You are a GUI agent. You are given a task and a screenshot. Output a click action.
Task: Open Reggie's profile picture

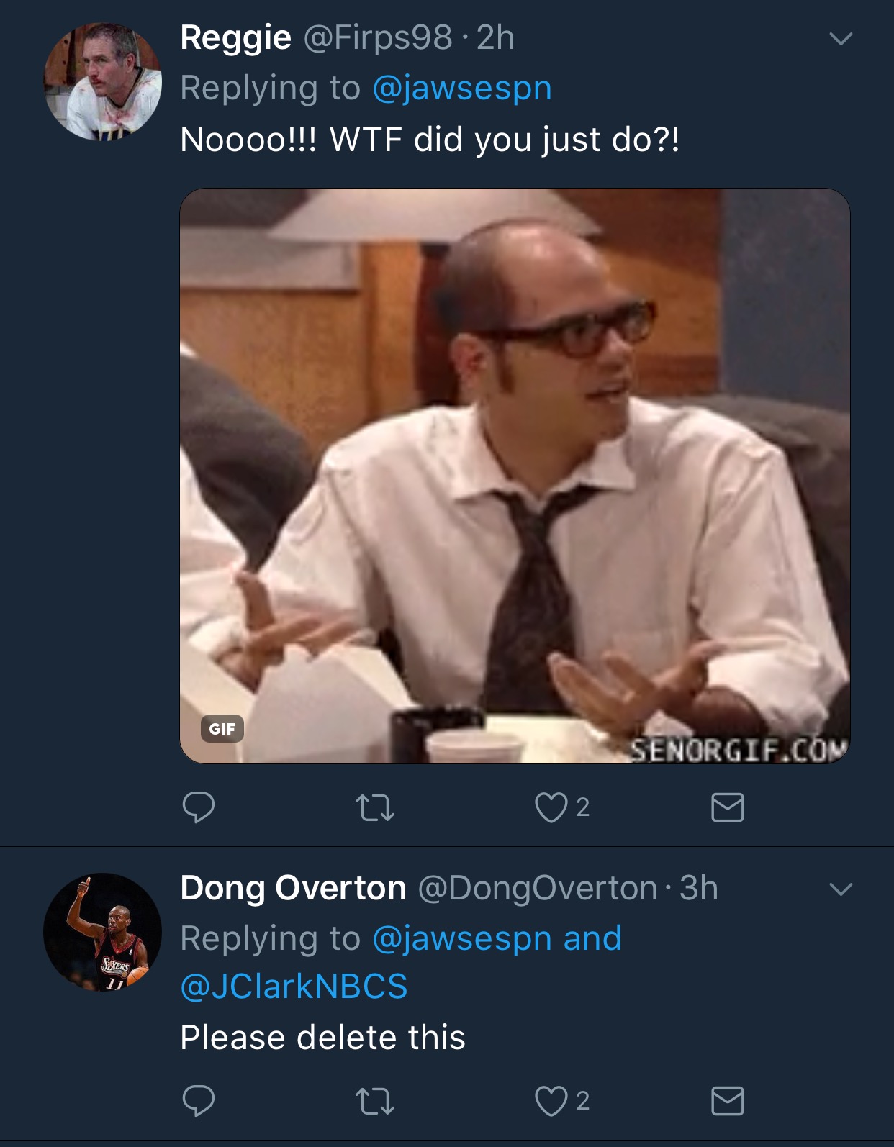(102, 81)
